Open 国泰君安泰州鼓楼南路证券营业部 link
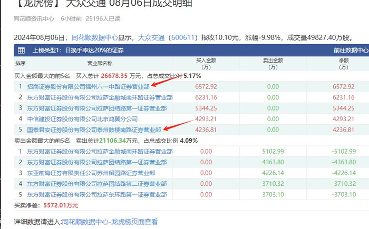The width and height of the screenshot is (369, 229). (94, 130)
